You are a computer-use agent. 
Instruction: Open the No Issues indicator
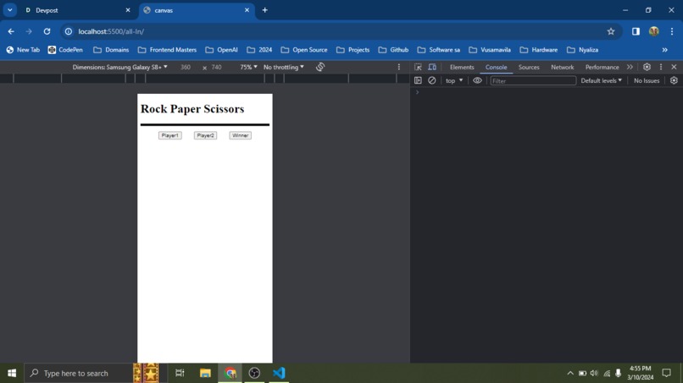pyautogui.click(x=647, y=80)
